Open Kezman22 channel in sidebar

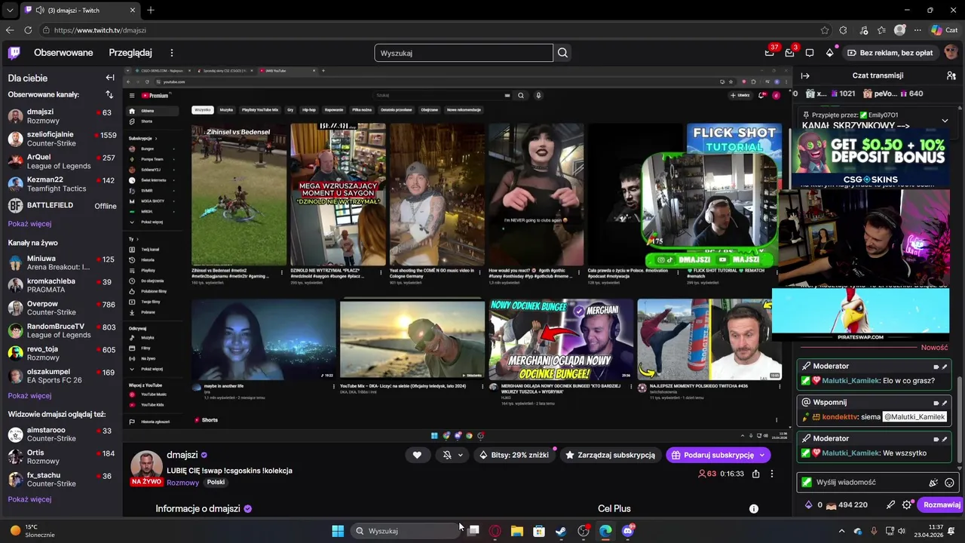coord(61,184)
